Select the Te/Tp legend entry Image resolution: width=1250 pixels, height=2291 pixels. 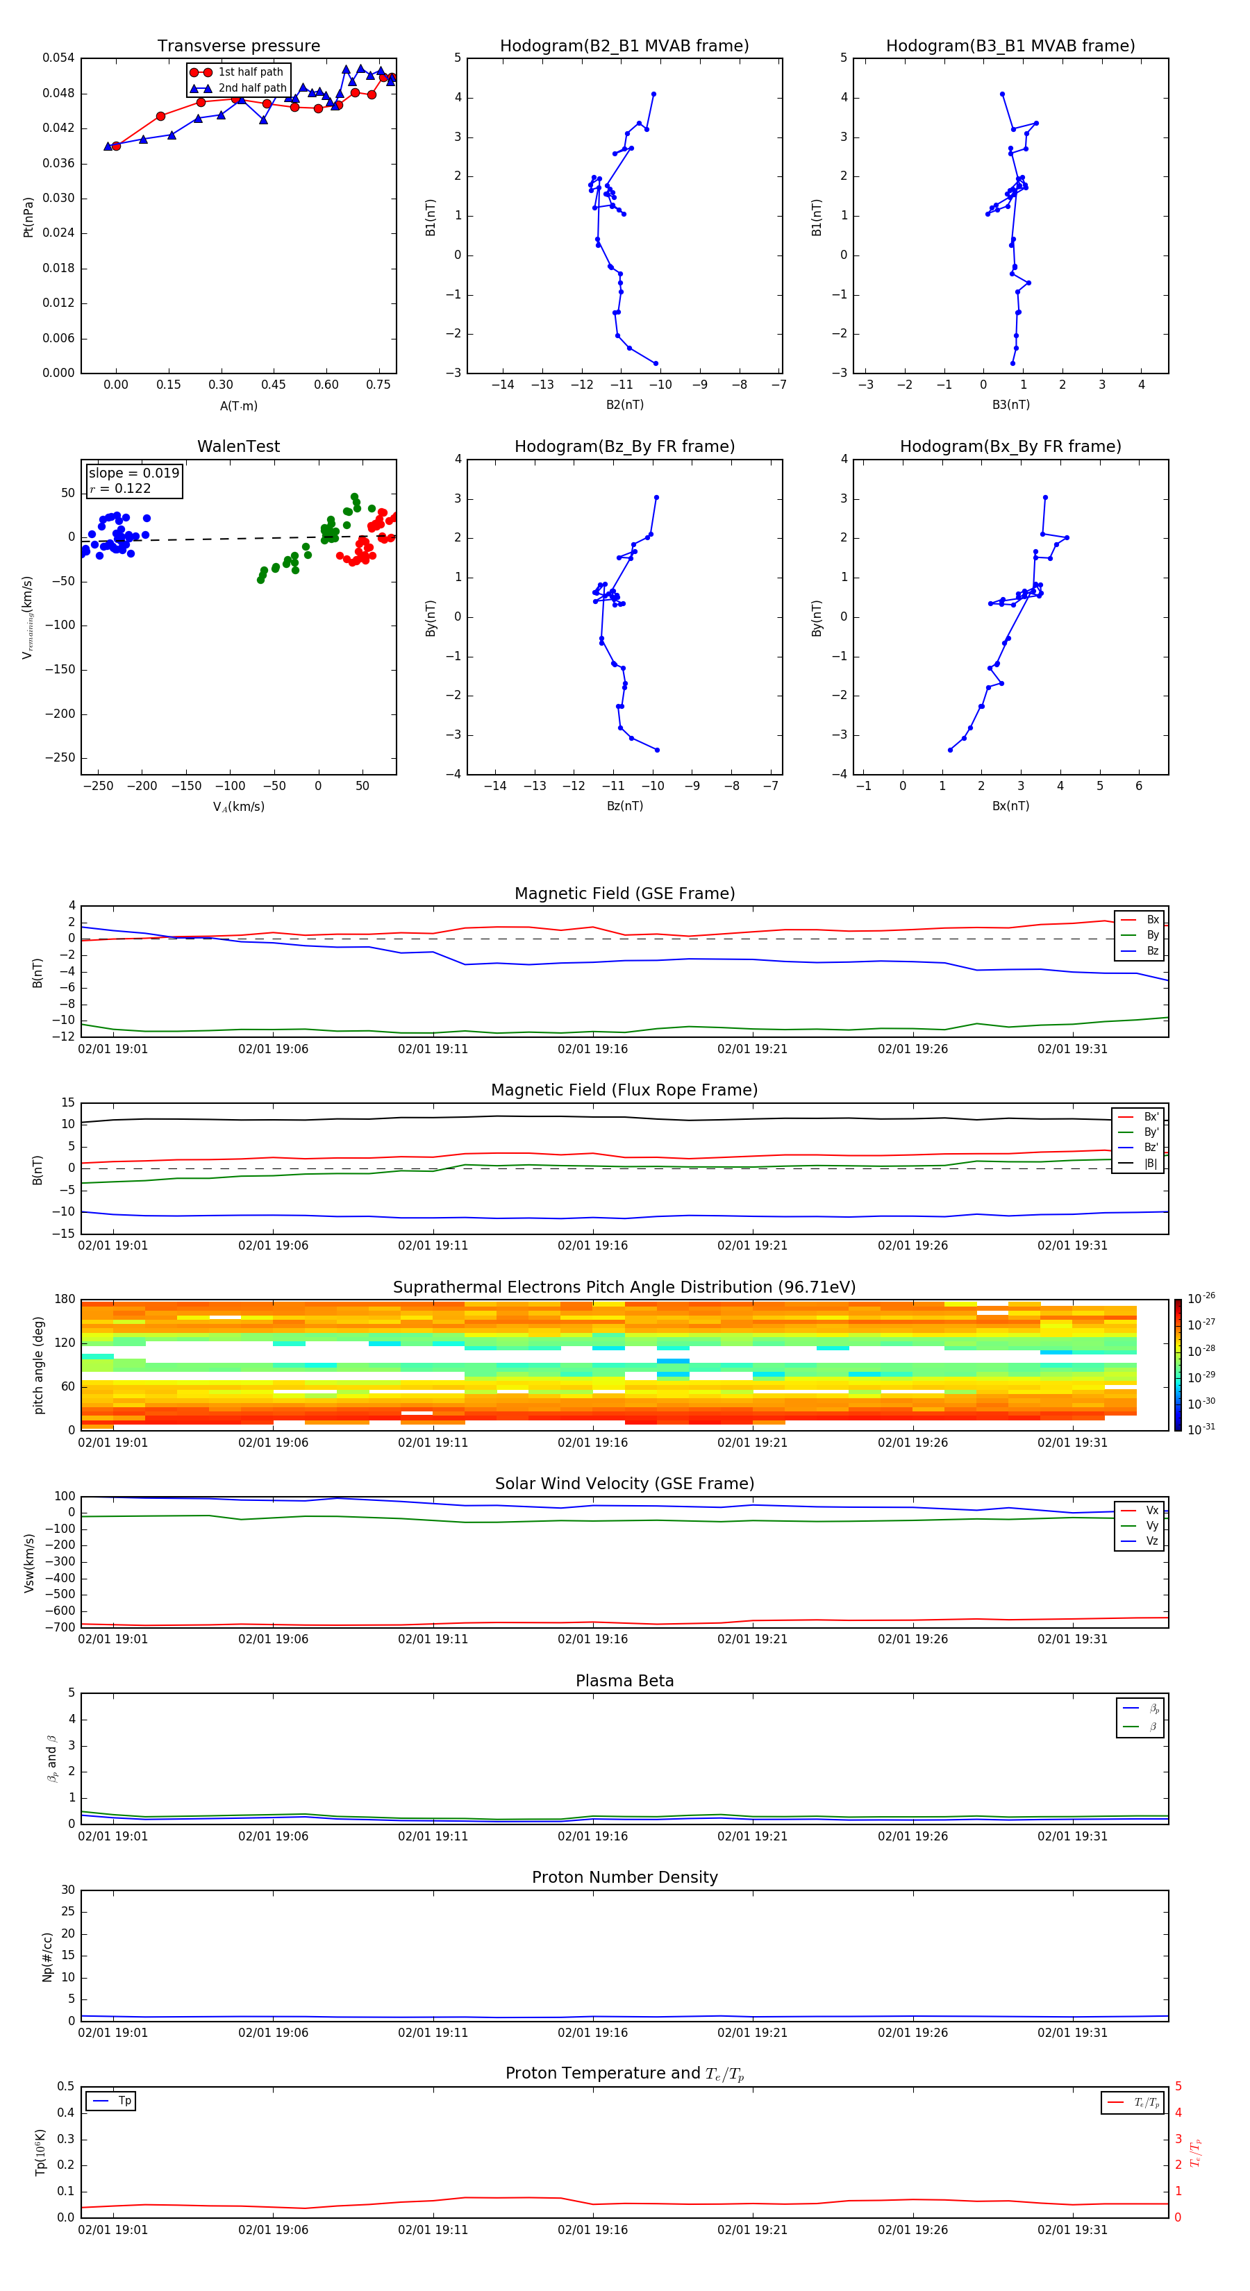tap(1133, 2102)
